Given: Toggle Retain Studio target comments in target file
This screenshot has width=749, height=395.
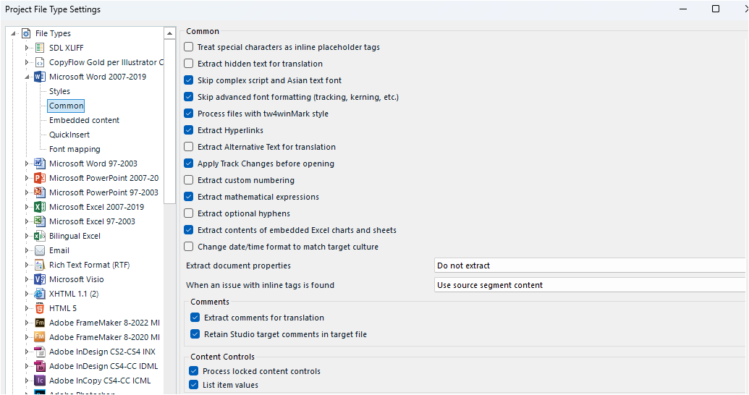Looking at the screenshot, I should click(195, 334).
